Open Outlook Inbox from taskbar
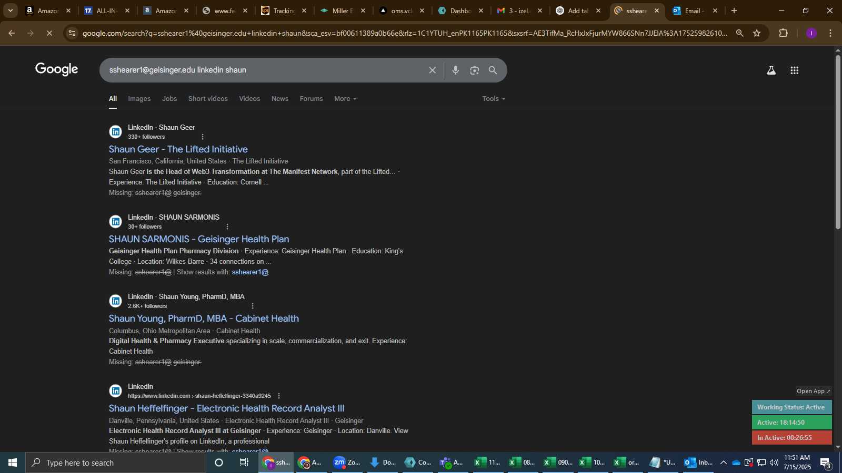 click(698, 462)
